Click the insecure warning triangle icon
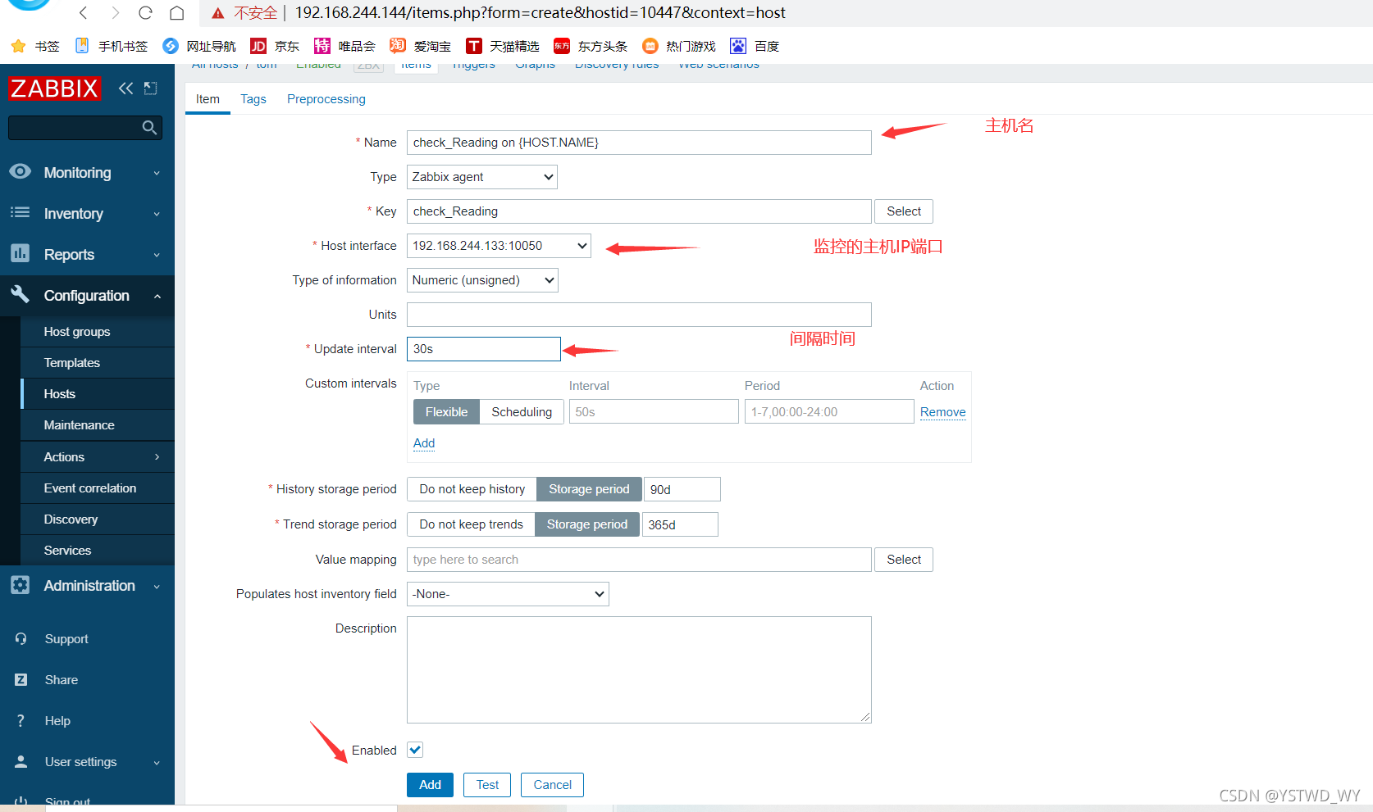The height and width of the screenshot is (812, 1373). [x=218, y=13]
